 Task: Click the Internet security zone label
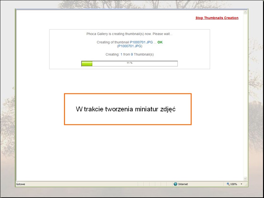coord(183,184)
